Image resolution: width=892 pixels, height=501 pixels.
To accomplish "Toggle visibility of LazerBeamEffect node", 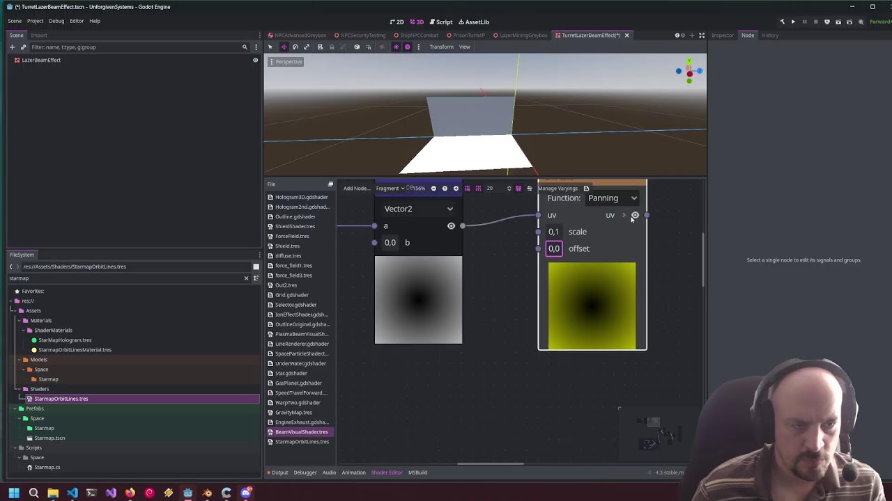I will click(255, 60).
